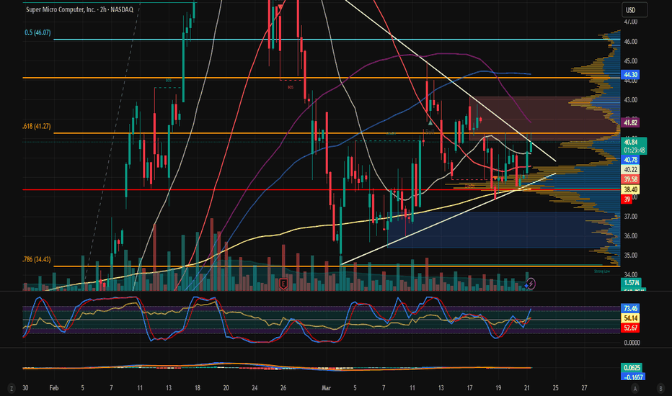672x396 pixels.
Task: Click the 18 date label on time axis
Action: coord(197,388)
